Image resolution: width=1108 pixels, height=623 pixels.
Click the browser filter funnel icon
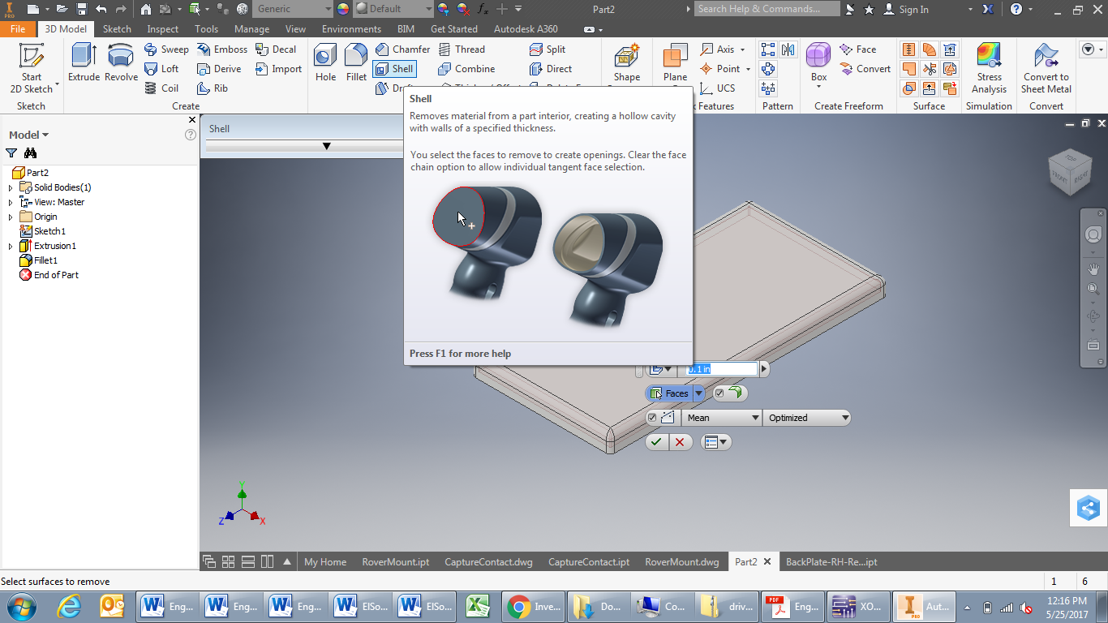11,153
